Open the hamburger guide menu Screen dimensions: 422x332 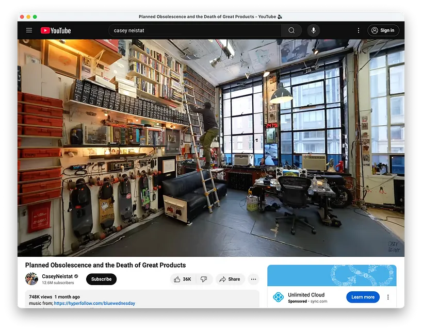29,30
